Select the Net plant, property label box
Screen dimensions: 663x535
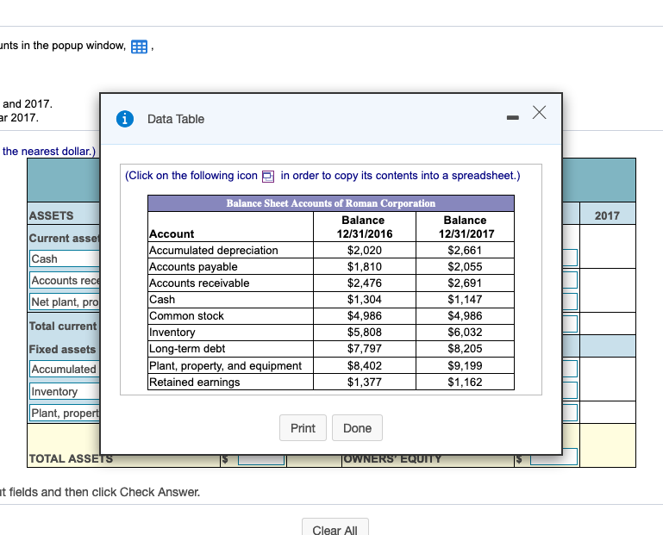click(66, 302)
